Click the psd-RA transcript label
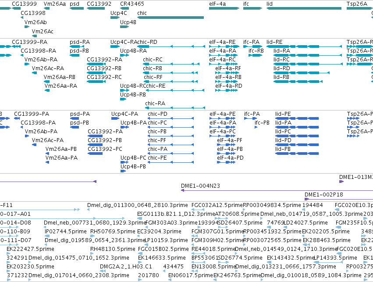Image resolution: width=373 pixels, height=282 pixels. (x=80, y=42)
